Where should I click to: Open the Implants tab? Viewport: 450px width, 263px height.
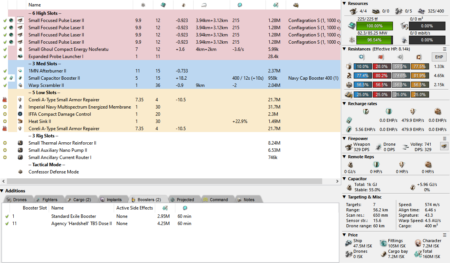(x=111, y=200)
